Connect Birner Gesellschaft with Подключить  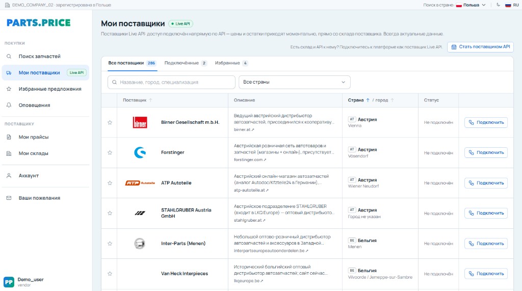point(486,122)
